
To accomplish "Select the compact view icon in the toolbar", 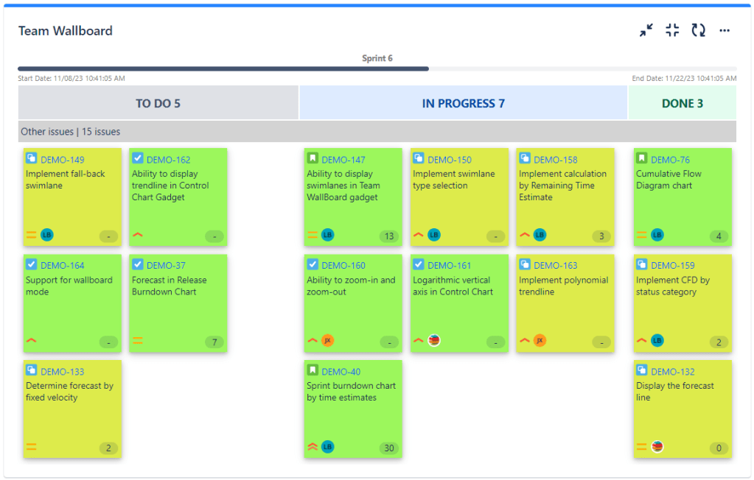I will coord(671,30).
